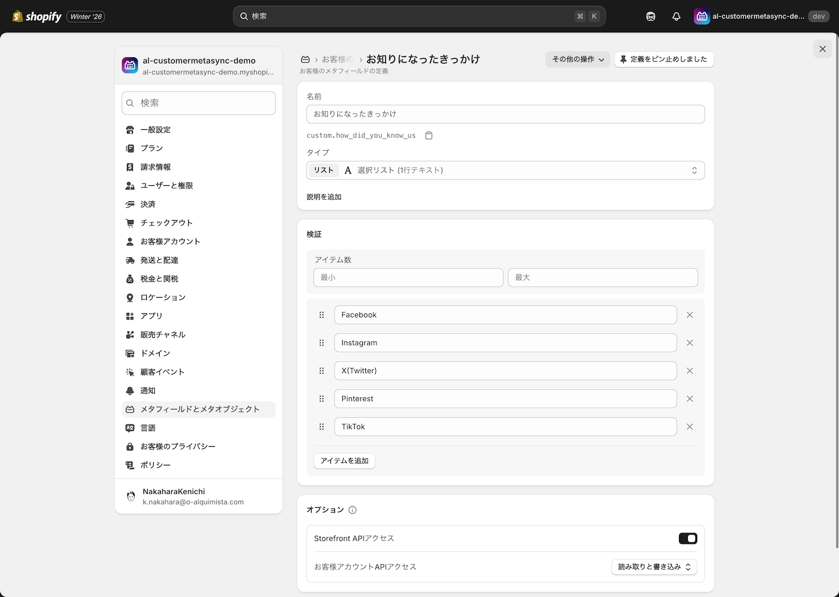Screen dimensions: 839x597
Task: Click the 説明を追加 link
Action: (x=324, y=197)
